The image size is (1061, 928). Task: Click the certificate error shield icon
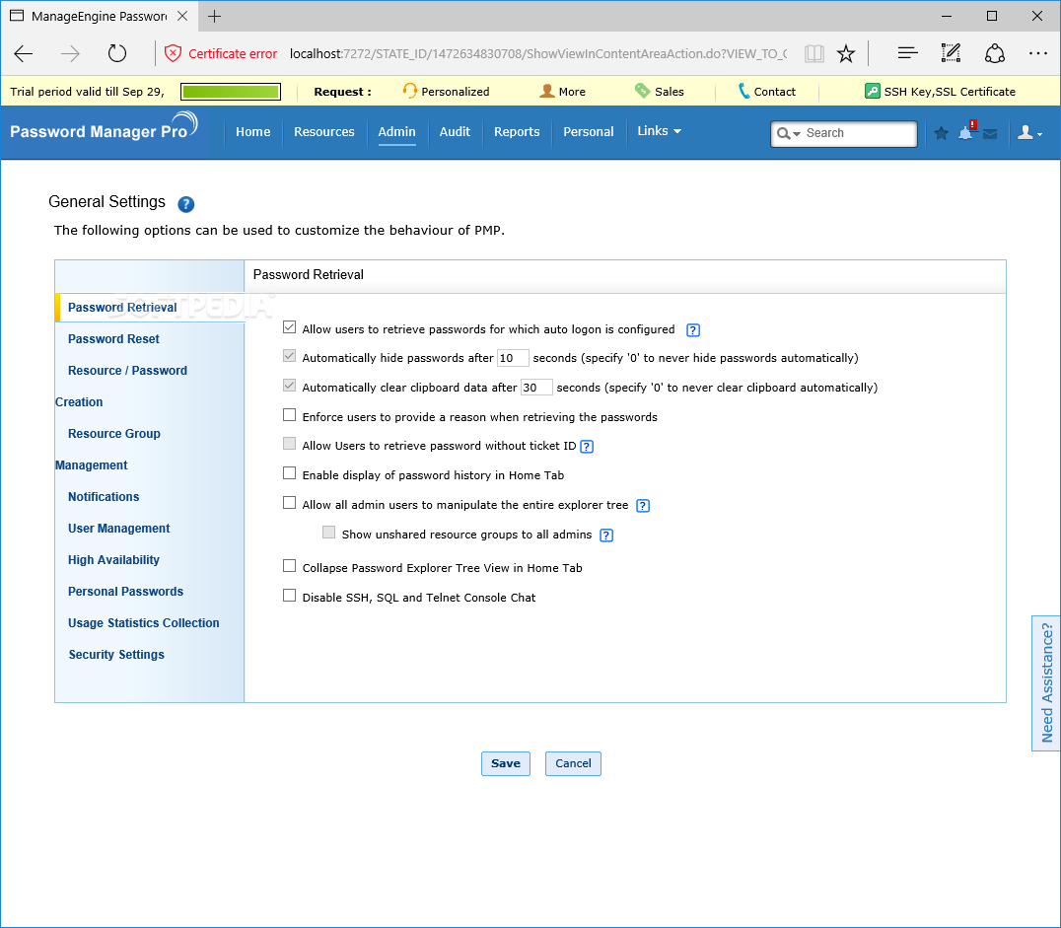tap(174, 53)
